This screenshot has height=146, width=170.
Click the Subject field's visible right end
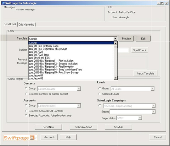(123, 50)
